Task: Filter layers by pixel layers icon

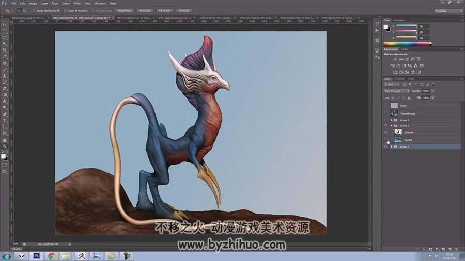Action: (405, 85)
